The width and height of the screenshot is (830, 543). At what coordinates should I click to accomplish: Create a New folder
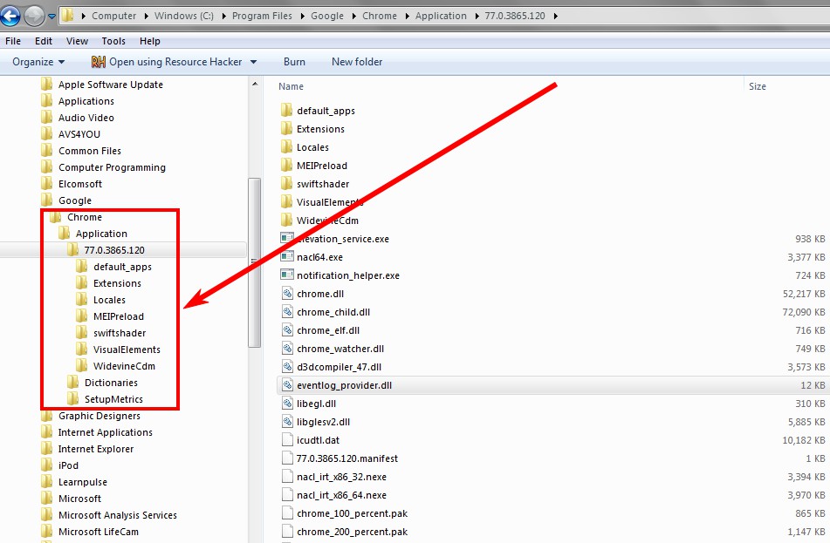(x=357, y=62)
